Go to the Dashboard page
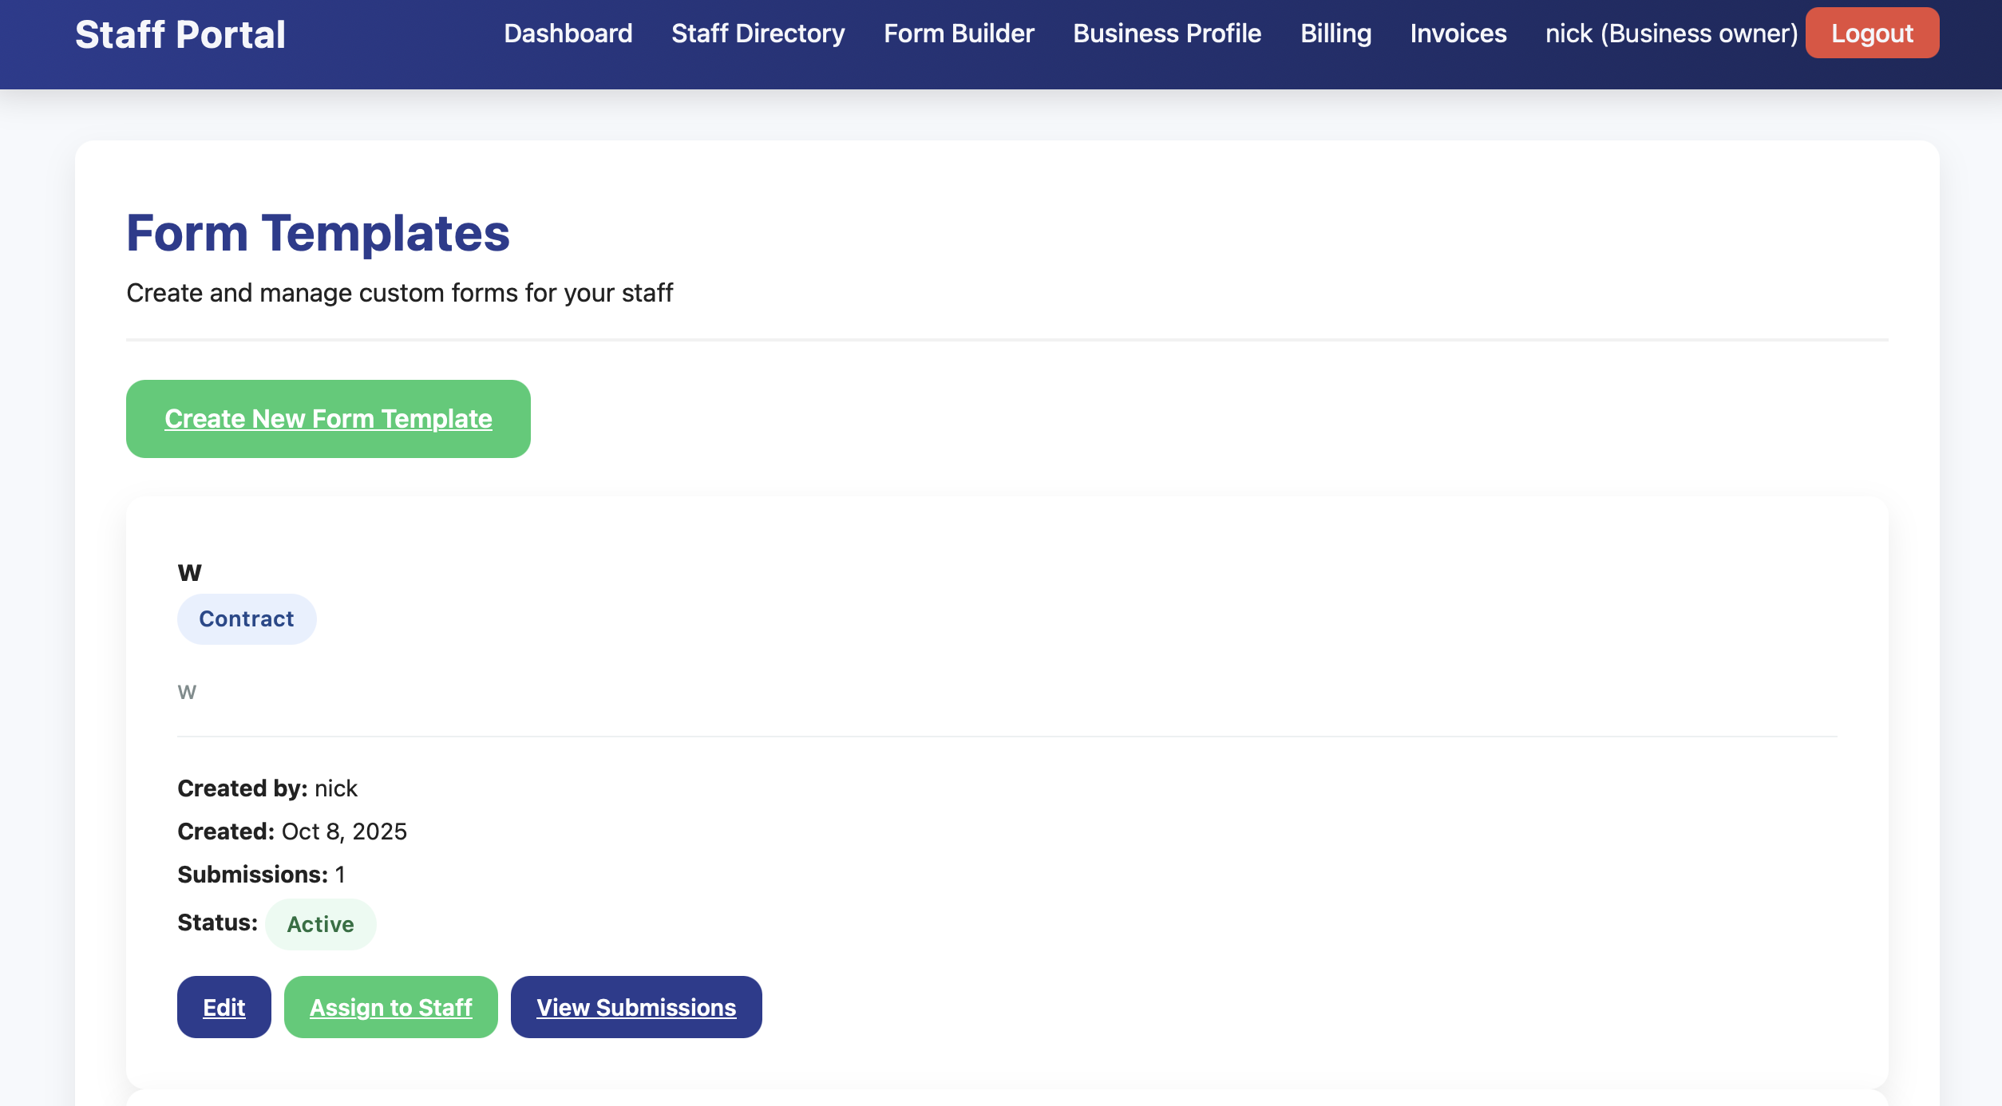Image resolution: width=2002 pixels, height=1106 pixels. click(x=568, y=34)
